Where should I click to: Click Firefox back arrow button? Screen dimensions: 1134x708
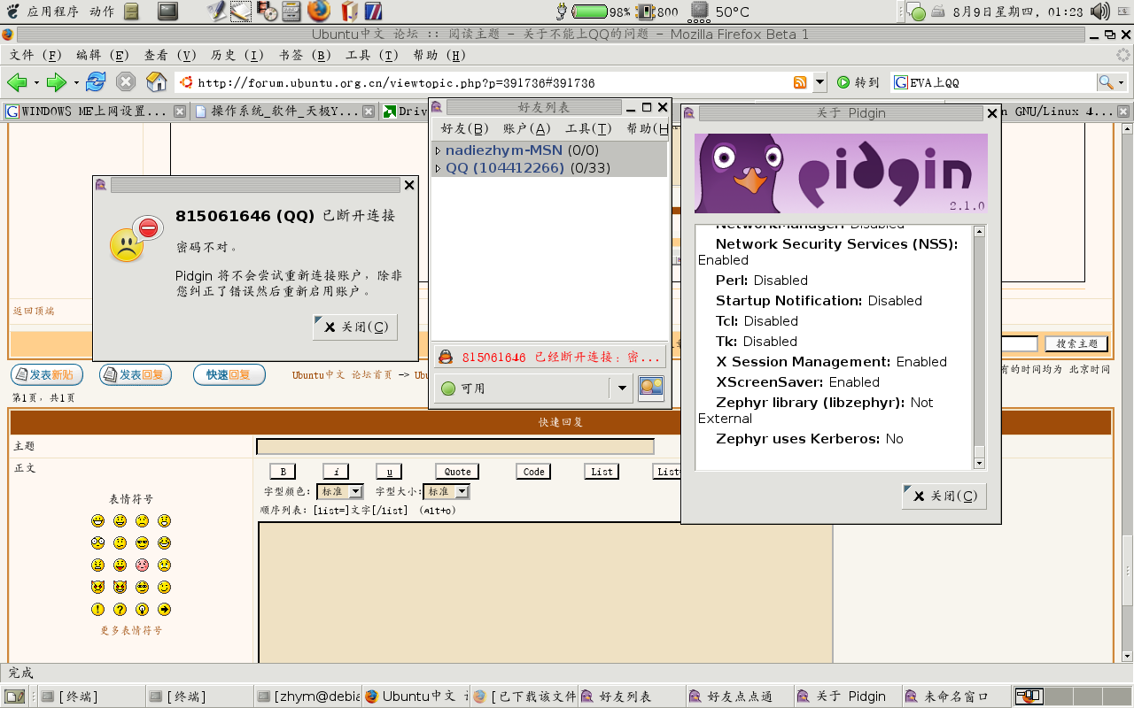point(17,82)
